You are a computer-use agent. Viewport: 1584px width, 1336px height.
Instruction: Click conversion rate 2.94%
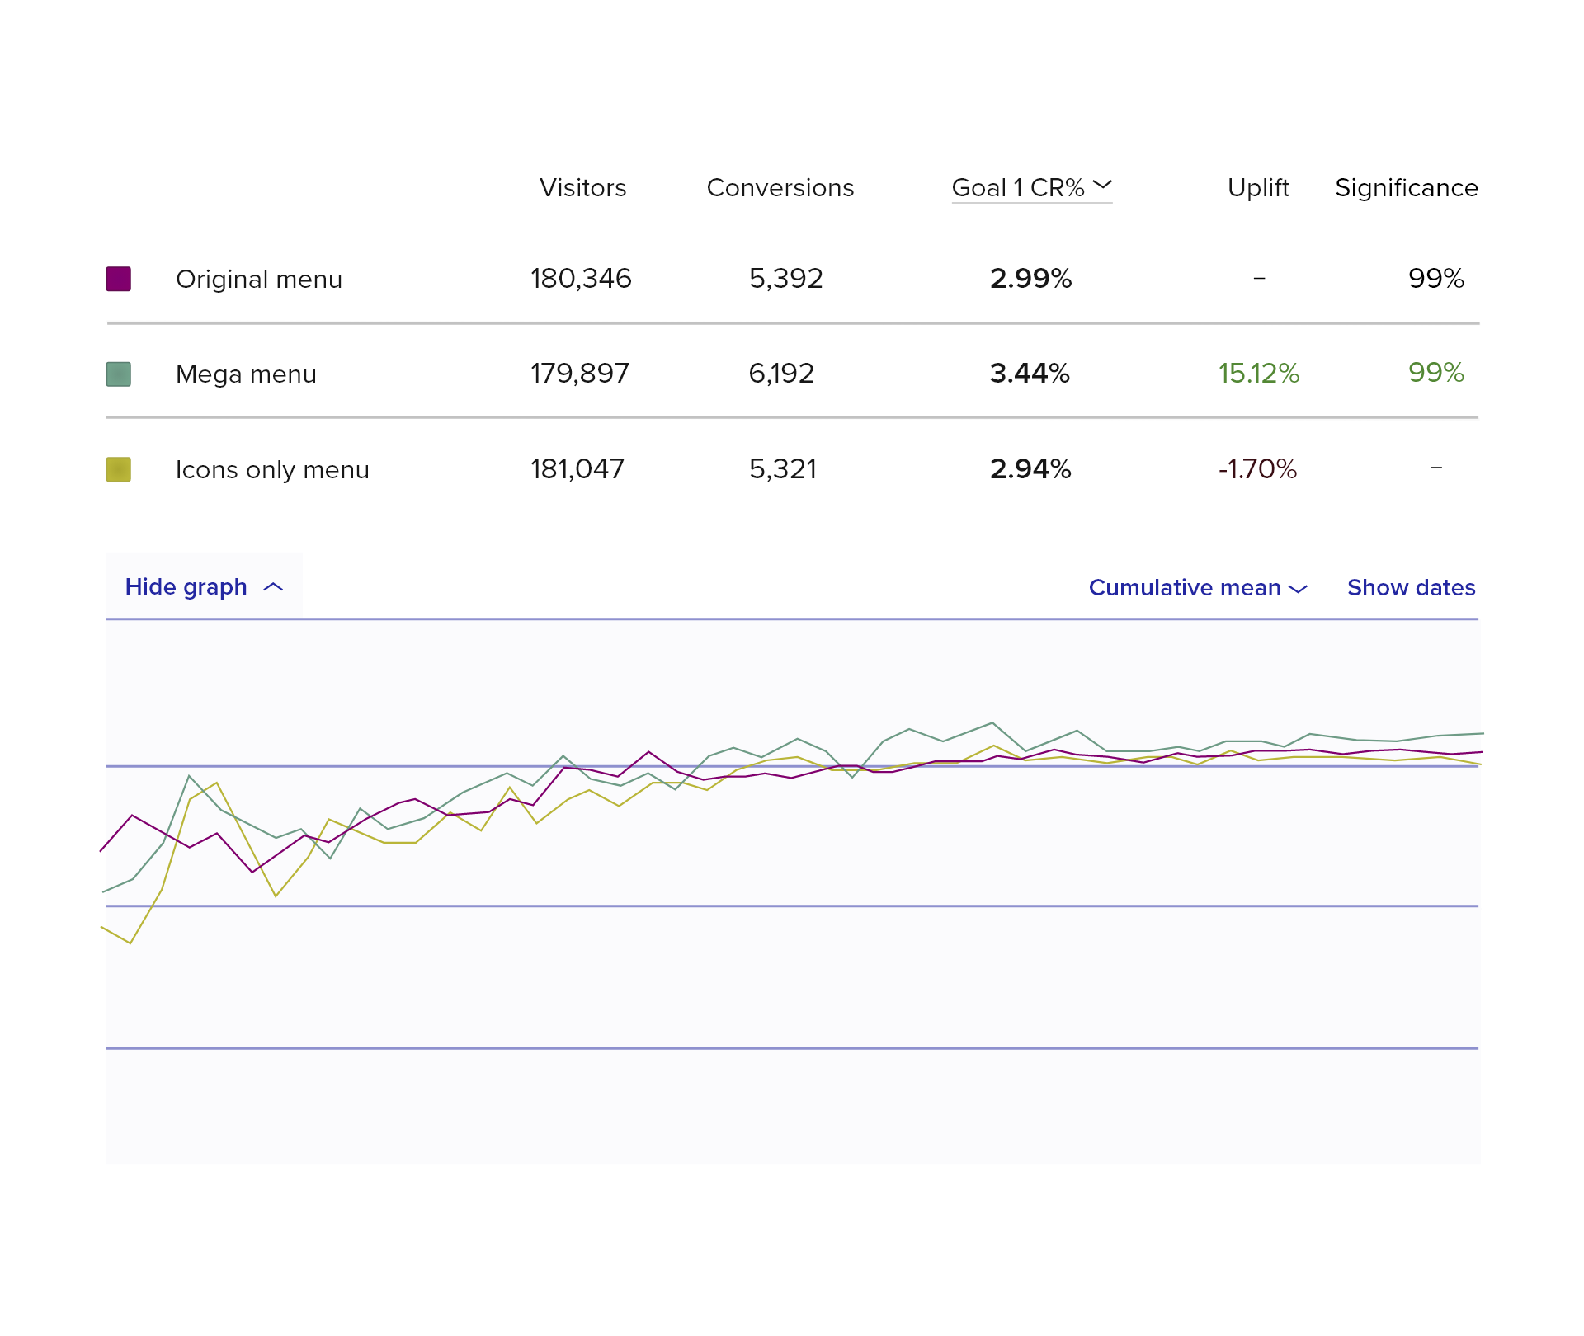1031,469
